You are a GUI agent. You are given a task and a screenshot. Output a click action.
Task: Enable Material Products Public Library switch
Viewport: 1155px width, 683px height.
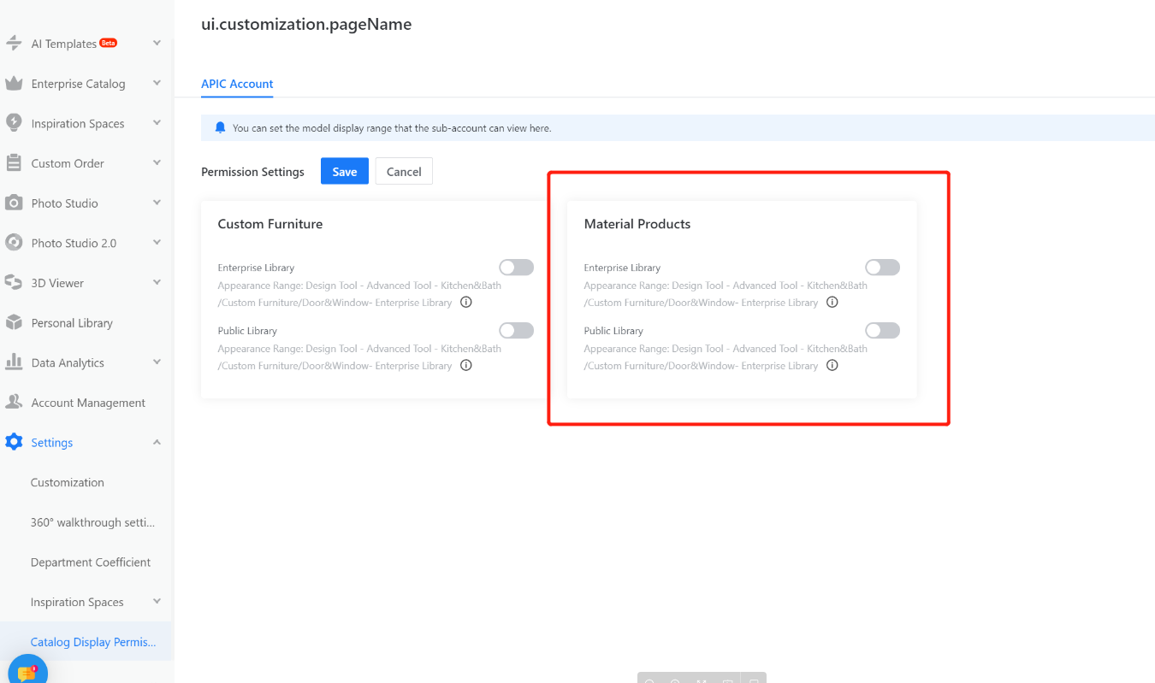coord(882,331)
